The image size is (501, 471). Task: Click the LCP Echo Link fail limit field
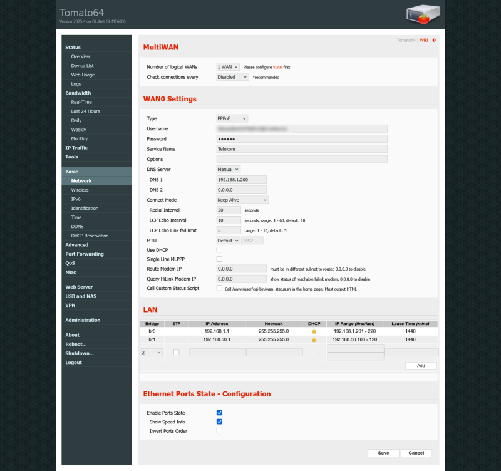coord(229,230)
